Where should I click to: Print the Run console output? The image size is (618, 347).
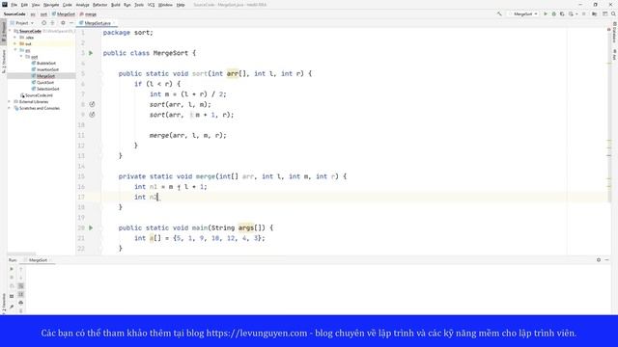coord(21,303)
